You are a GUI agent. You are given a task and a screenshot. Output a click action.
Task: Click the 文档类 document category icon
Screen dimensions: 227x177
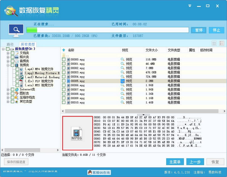(x=17, y=53)
